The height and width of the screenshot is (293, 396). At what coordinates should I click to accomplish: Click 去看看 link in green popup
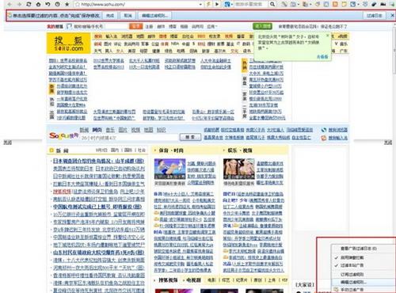[322, 56]
